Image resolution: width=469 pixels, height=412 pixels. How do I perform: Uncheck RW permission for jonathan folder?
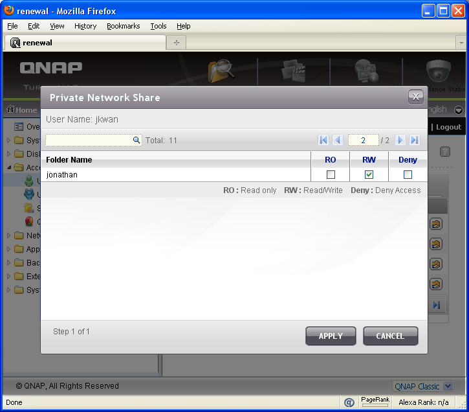click(369, 175)
